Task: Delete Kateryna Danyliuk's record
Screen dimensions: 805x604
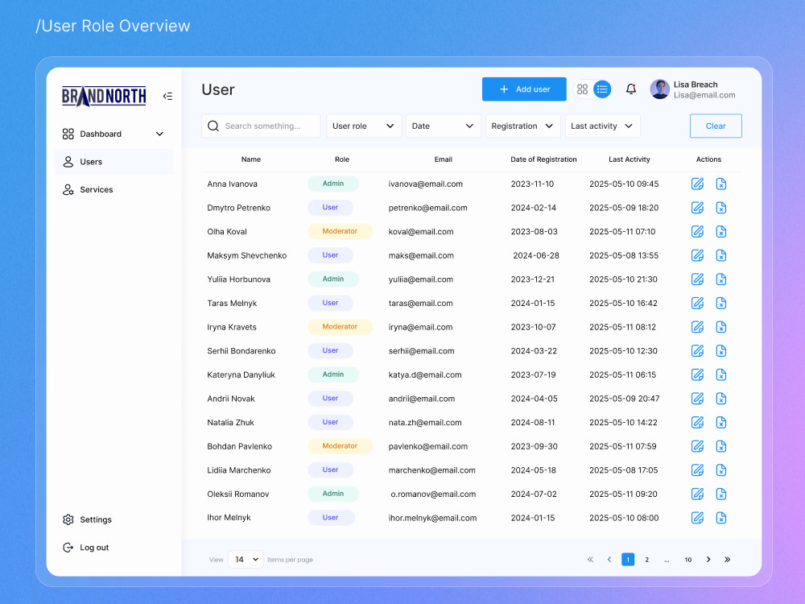Action: click(720, 375)
